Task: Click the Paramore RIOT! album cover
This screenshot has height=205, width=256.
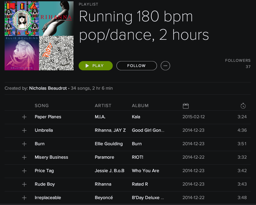Action: (56, 53)
